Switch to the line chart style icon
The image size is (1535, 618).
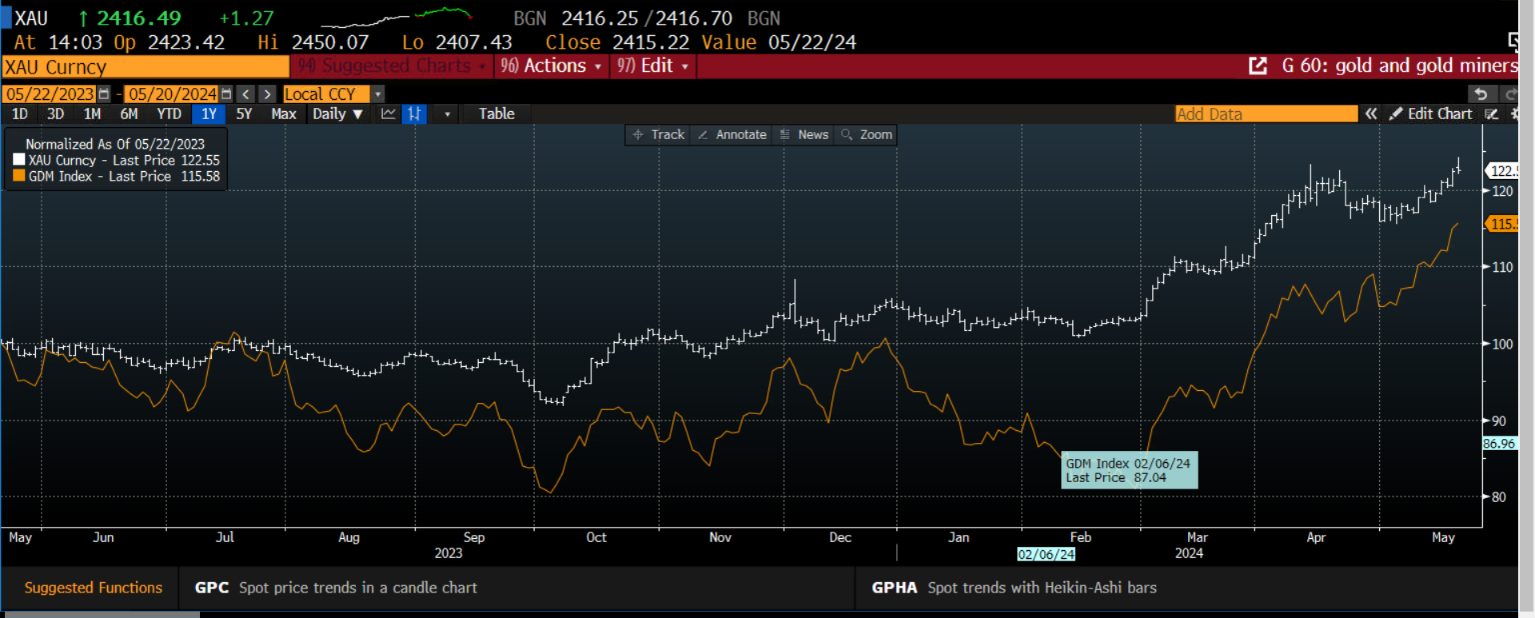pos(389,114)
